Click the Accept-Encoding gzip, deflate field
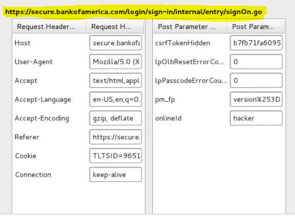Image resolution: width=295 pixels, height=216 pixels. click(x=115, y=118)
